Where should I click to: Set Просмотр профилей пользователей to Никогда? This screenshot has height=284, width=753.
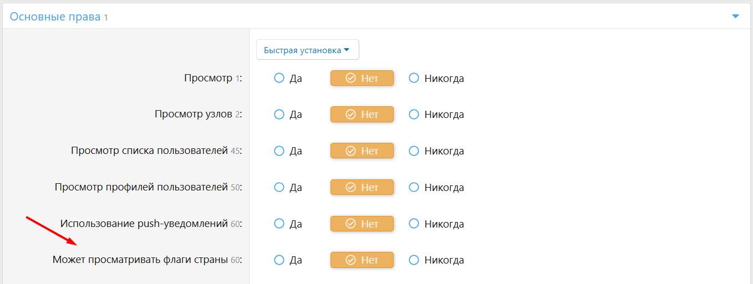tap(414, 187)
